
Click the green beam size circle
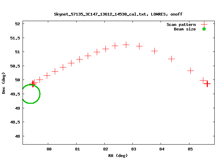[x=32, y=94]
